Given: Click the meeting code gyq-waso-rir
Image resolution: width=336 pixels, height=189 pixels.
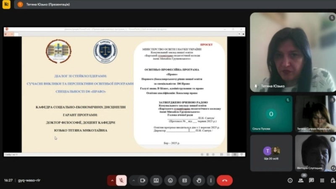Looking at the screenshot, I should (29, 181).
